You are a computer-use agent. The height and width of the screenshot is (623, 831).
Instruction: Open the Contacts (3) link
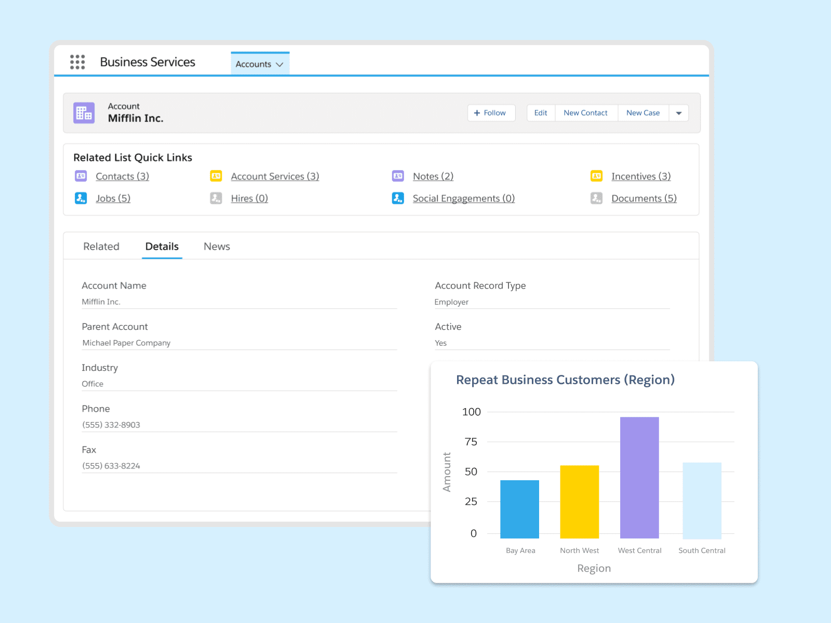point(122,176)
